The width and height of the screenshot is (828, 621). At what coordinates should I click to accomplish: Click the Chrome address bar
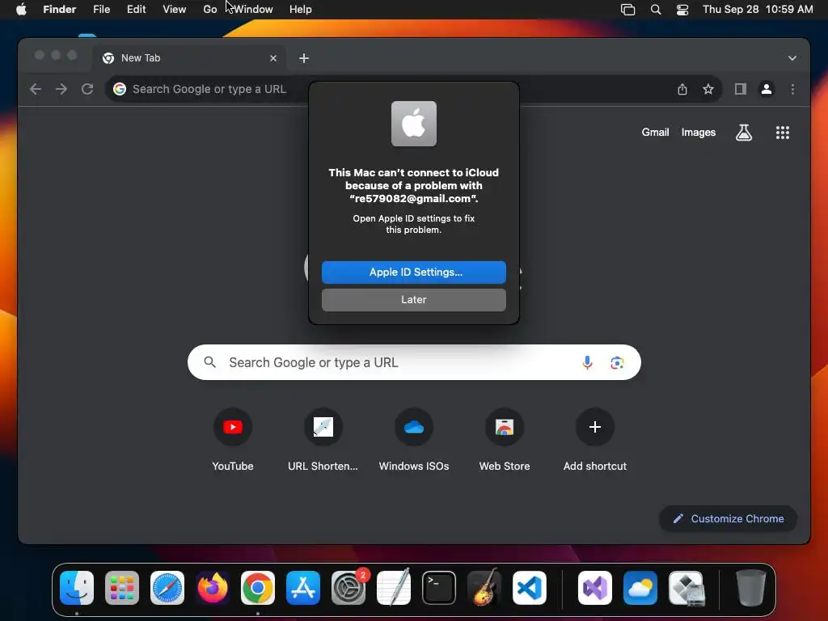pos(413,89)
